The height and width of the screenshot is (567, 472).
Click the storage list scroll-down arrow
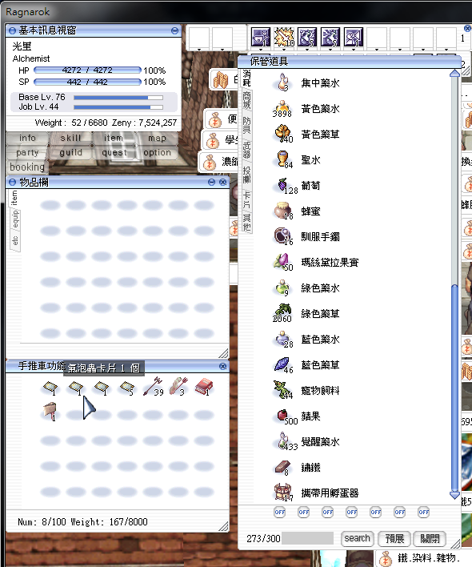pyautogui.click(x=454, y=495)
